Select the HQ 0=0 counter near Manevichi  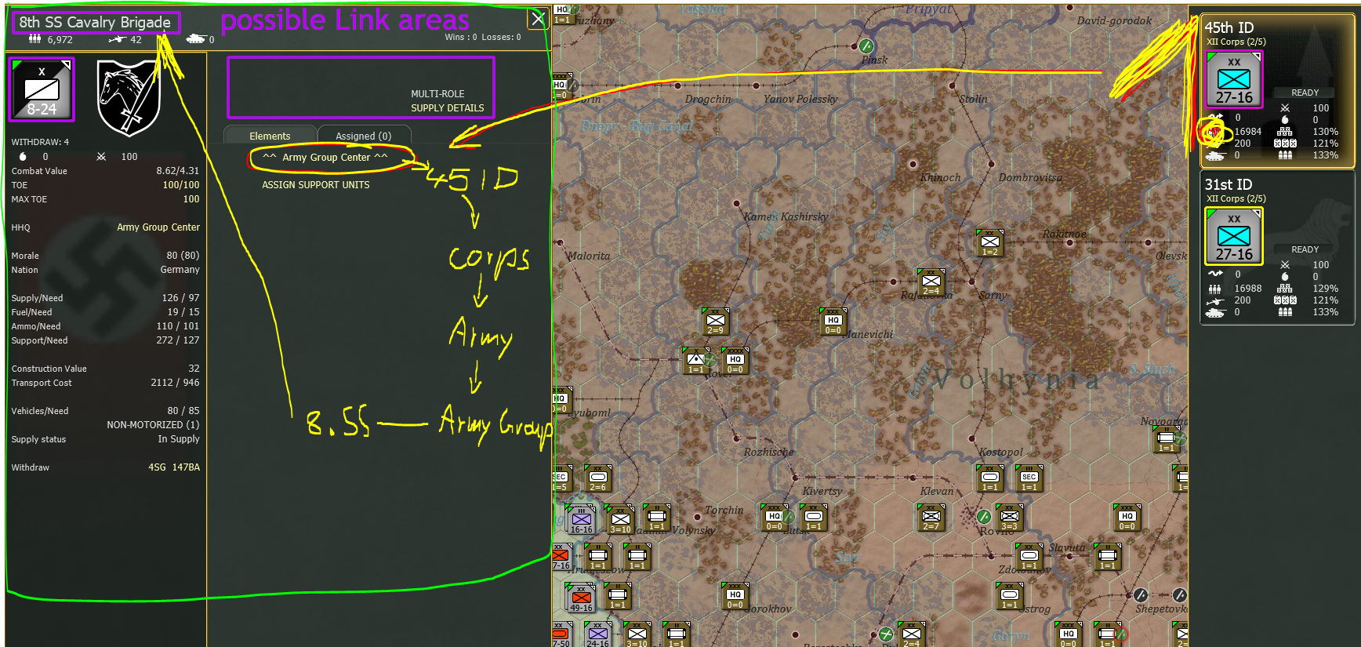tap(833, 322)
